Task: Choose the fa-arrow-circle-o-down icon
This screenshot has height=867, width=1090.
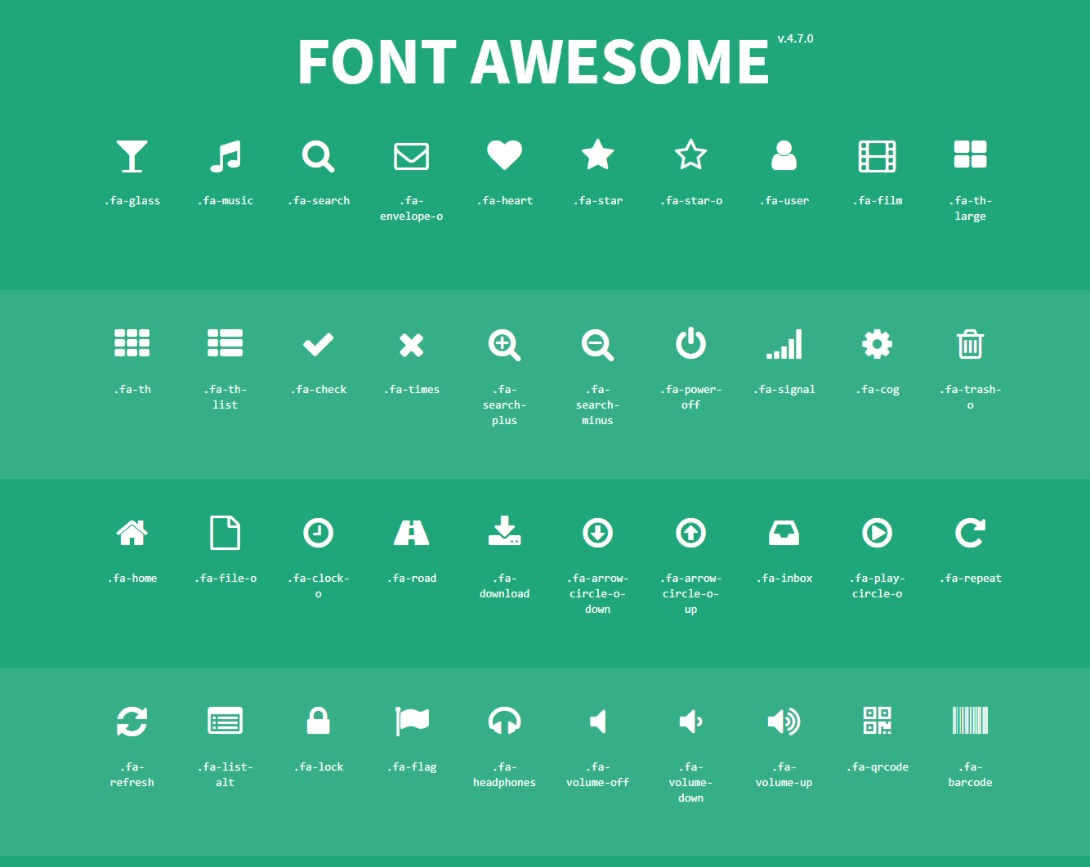Action: pyautogui.click(x=598, y=533)
